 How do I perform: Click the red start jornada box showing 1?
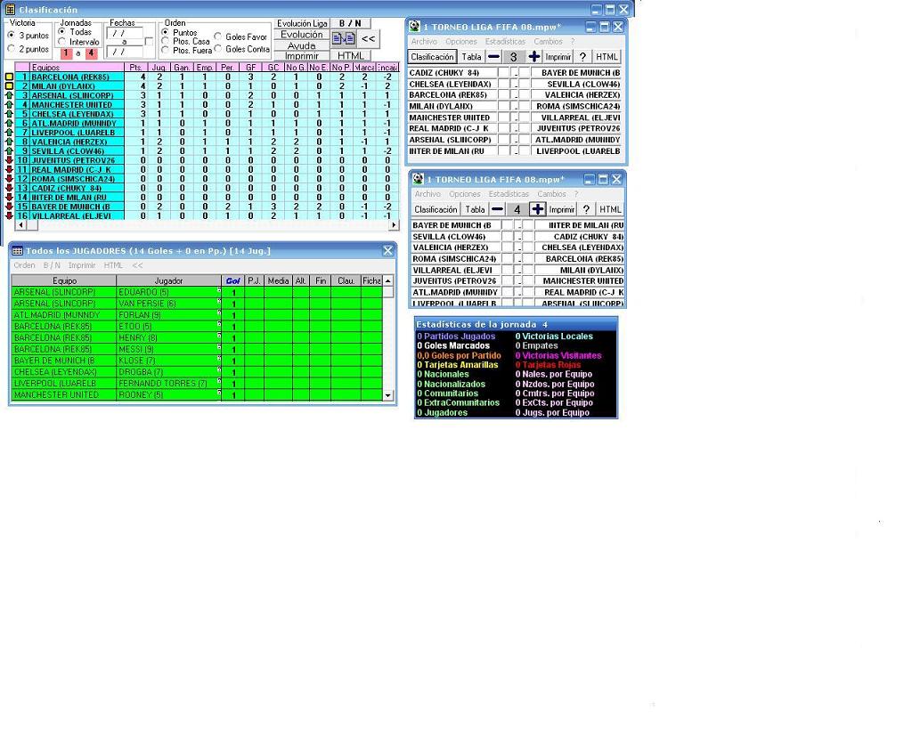[66, 53]
